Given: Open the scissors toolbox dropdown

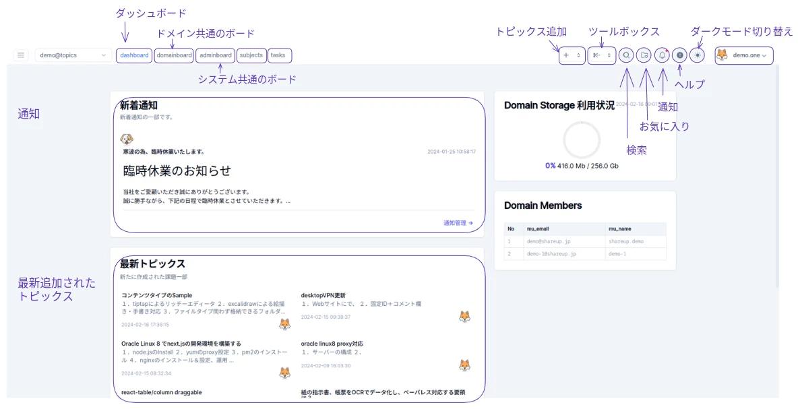Looking at the screenshot, I should [x=602, y=55].
